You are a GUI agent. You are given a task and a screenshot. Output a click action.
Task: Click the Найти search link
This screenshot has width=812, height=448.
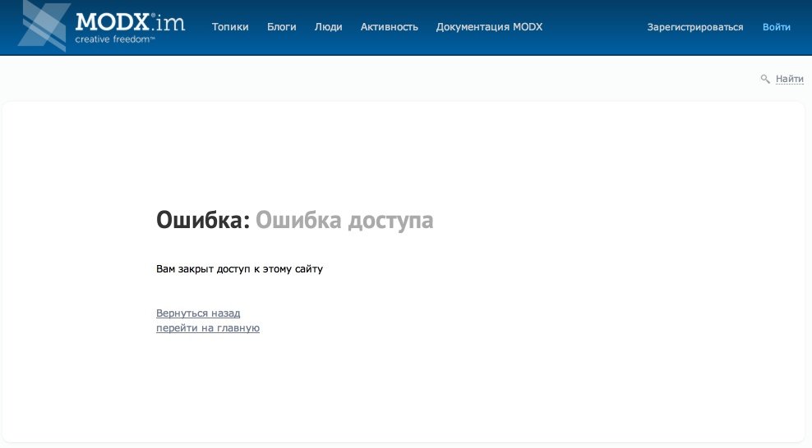pos(790,79)
